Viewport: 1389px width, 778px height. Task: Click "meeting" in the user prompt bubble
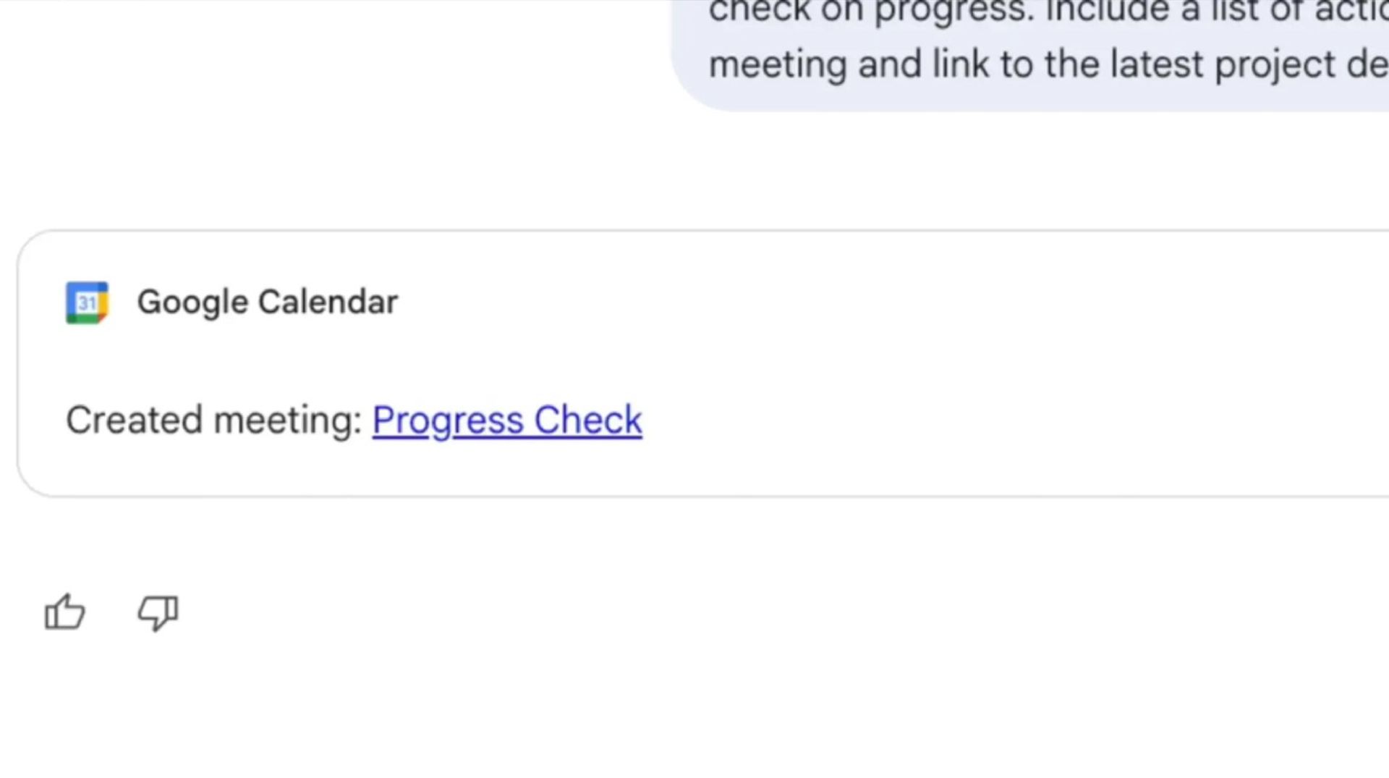(778, 65)
